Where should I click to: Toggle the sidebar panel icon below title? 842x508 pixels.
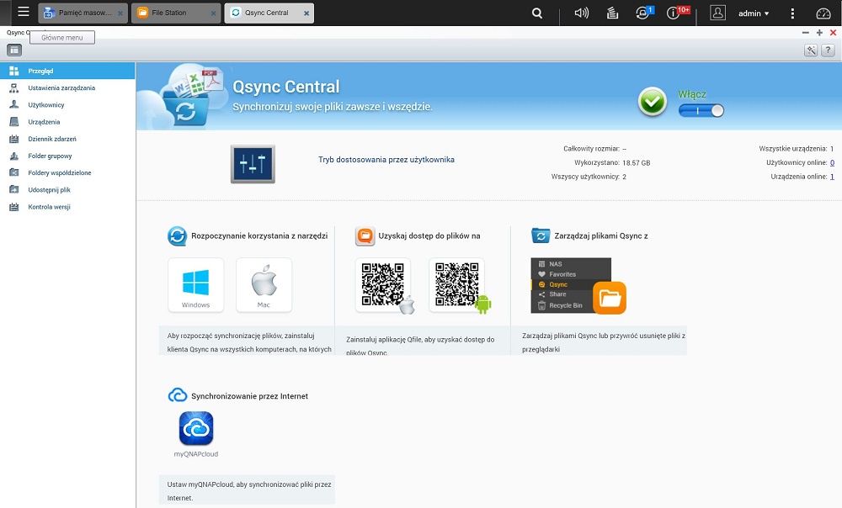click(x=14, y=50)
